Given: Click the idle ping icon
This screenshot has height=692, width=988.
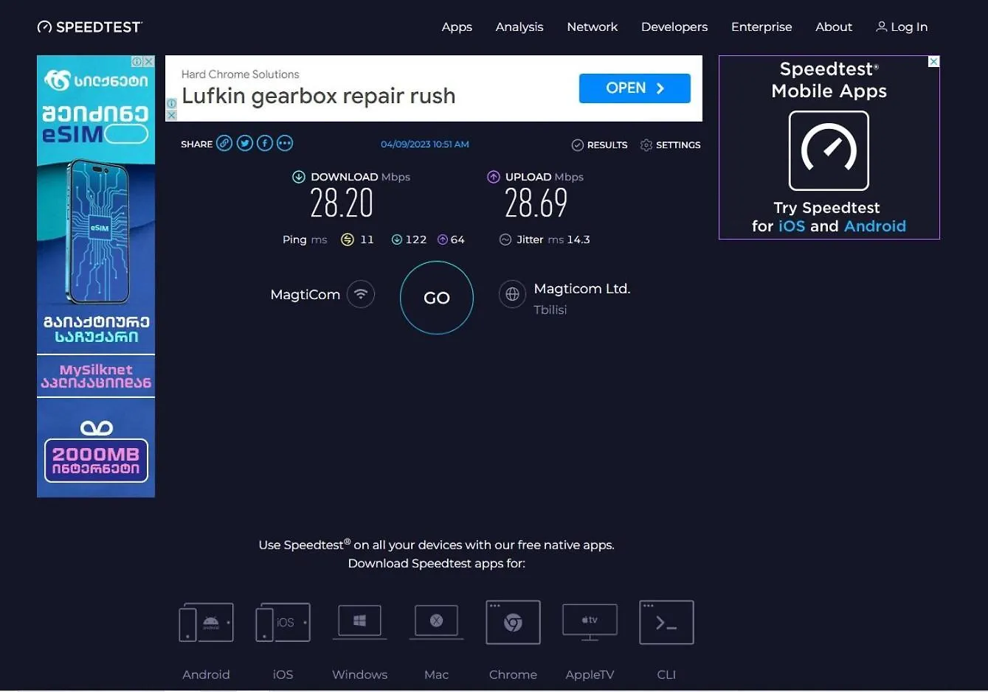Looking at the screenshot, I should point(348,240).
